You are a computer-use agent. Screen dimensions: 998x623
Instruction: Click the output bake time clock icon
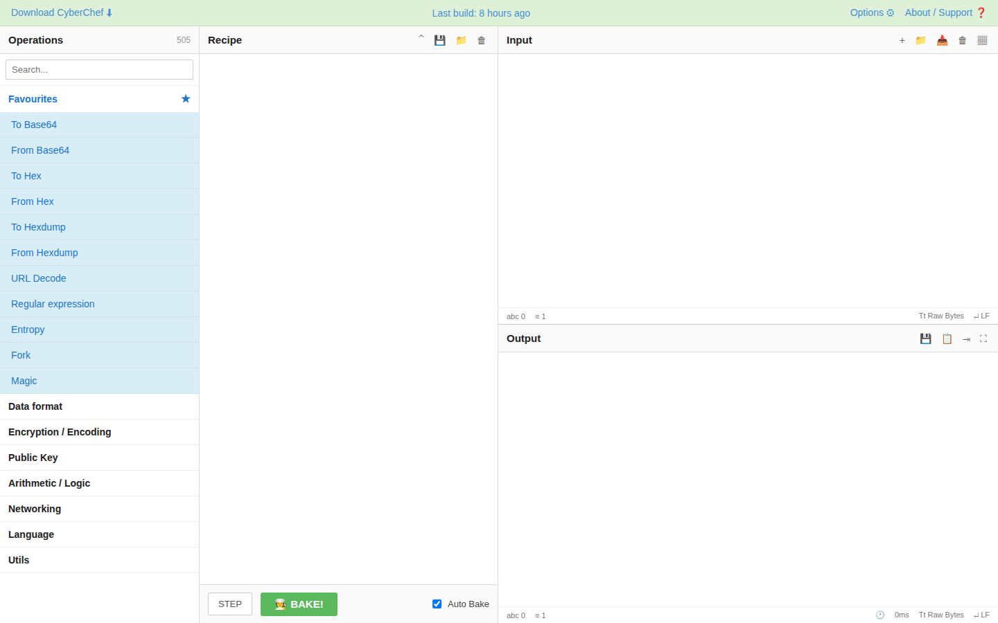[x=880, y=615]
